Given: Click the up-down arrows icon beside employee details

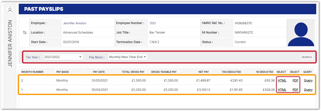Looking at the screenshot, I should point(24,32).
